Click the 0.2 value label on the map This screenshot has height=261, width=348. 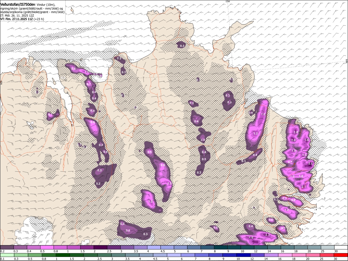click(98, 184)
